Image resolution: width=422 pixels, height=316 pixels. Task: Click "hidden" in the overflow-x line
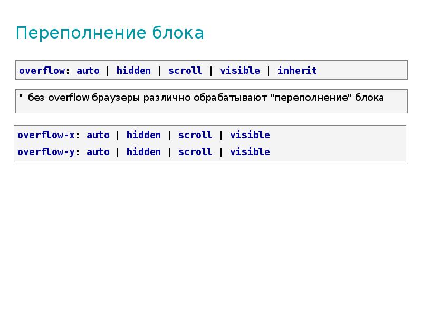[x=143, y=135]
